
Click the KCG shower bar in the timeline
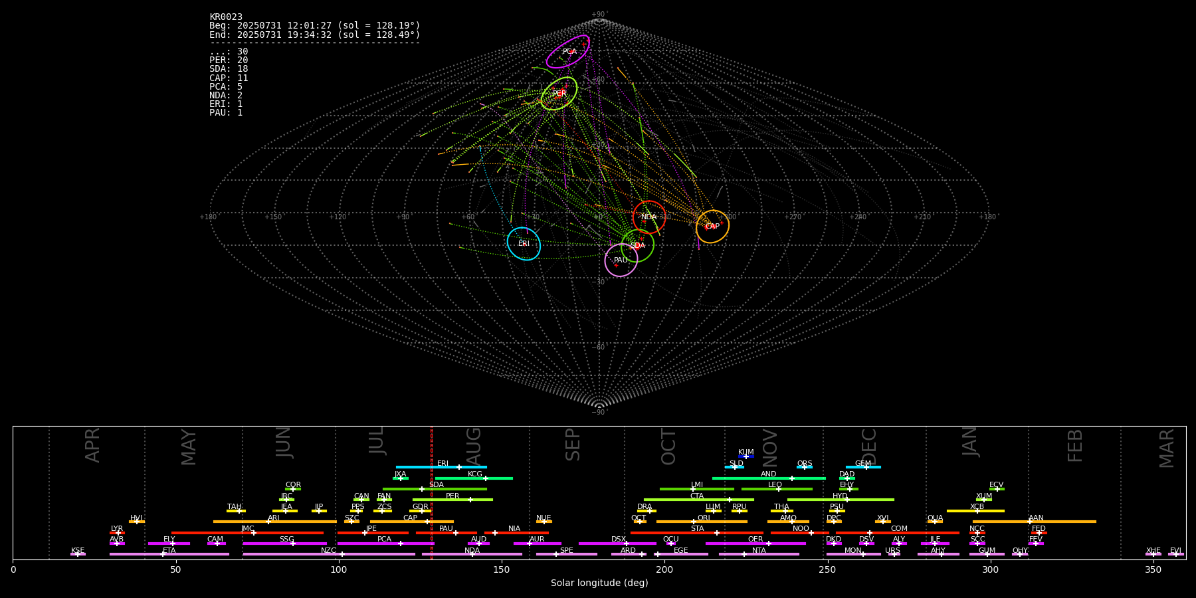click(x=474, y=478)
